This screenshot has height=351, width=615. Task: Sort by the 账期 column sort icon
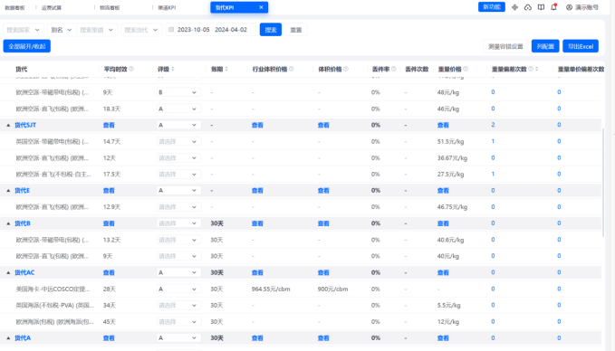[x=226, y=69]
